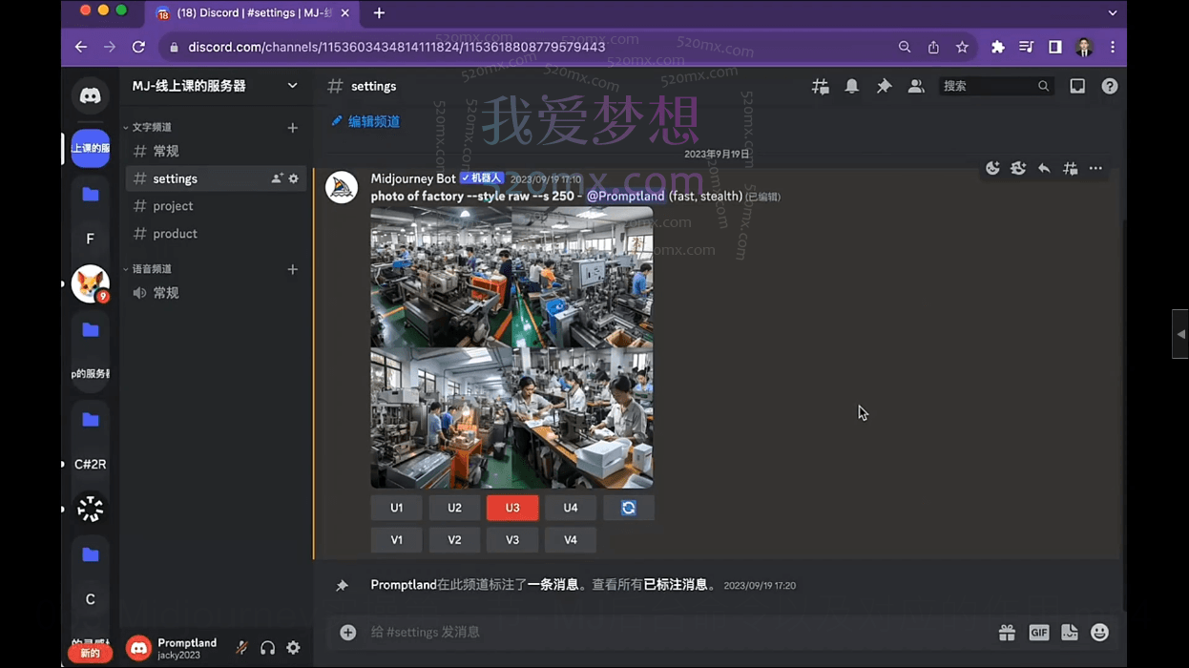Click the Discord help question-mark icon

click(x=1109, y=86)
